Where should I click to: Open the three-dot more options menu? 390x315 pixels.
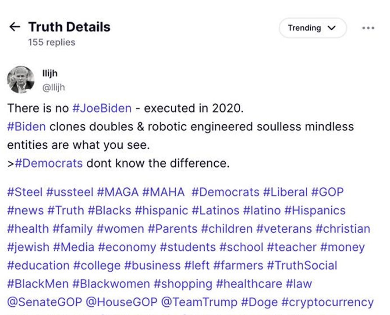click(x=369, y=28)
